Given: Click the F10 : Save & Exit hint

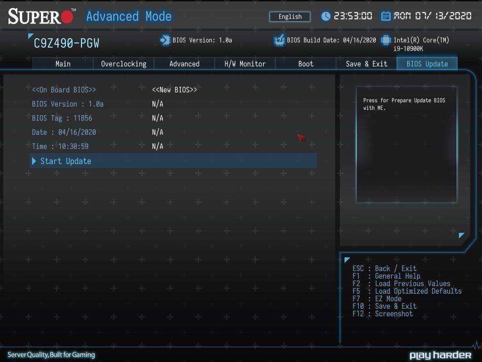Looking at the screenshot, I should [384, 306].
